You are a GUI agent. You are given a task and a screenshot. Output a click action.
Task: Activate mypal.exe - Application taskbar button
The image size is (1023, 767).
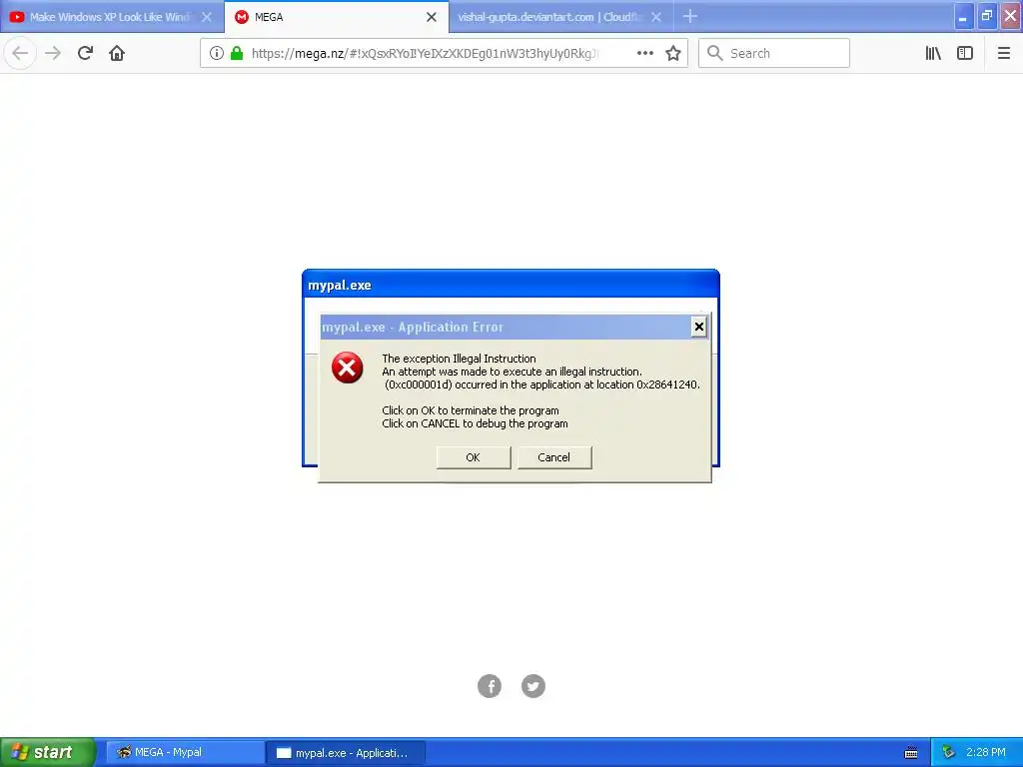[x=346, y=753]
